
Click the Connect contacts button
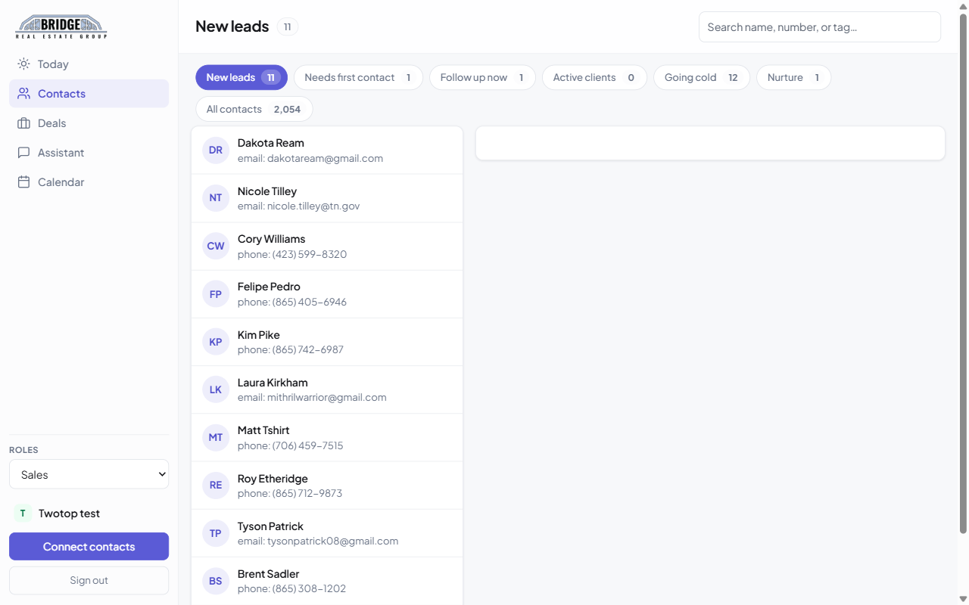89,547
